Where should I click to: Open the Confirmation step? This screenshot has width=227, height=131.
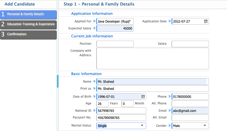point(28,34)
